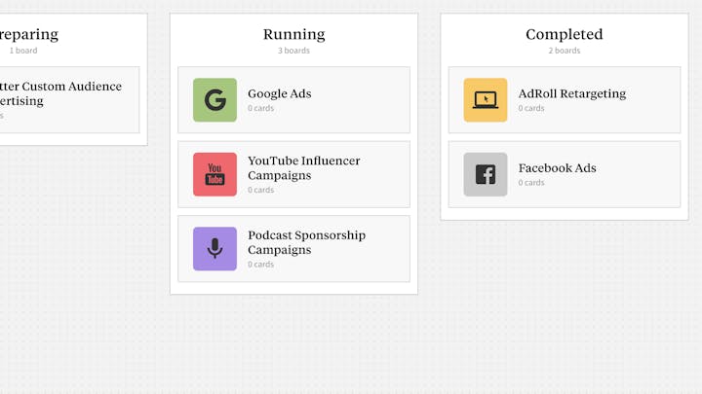Select the Preparing column heading
Image resolution: width=702 pixels, height=394 pixels.
tap(29, 35)
